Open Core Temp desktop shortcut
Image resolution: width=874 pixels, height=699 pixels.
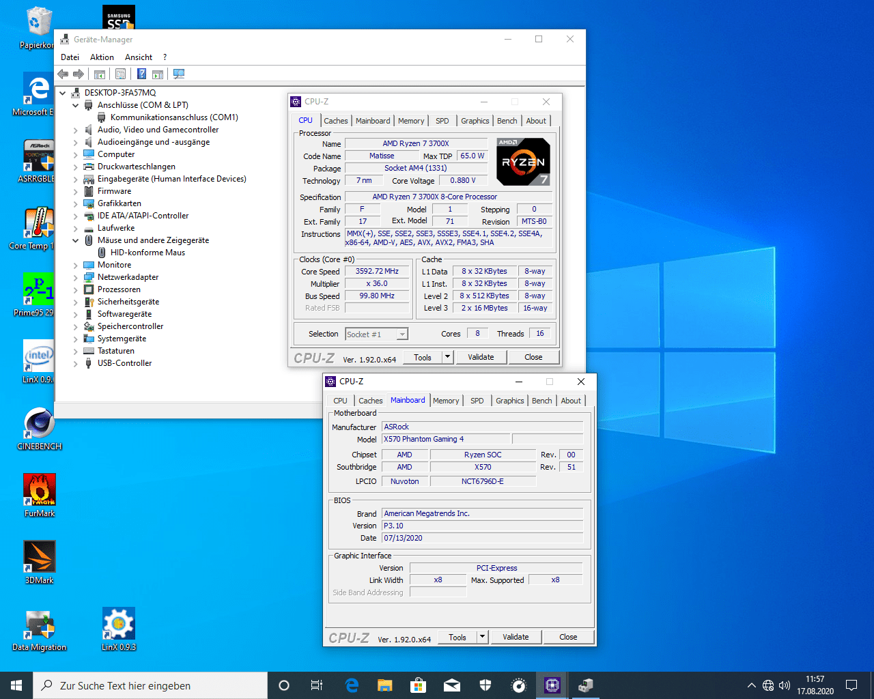tap(39, 228)
